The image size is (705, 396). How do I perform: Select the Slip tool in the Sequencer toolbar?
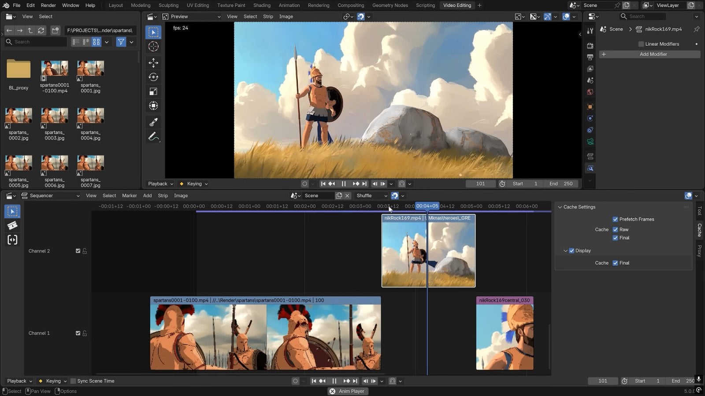coord(12,240)
